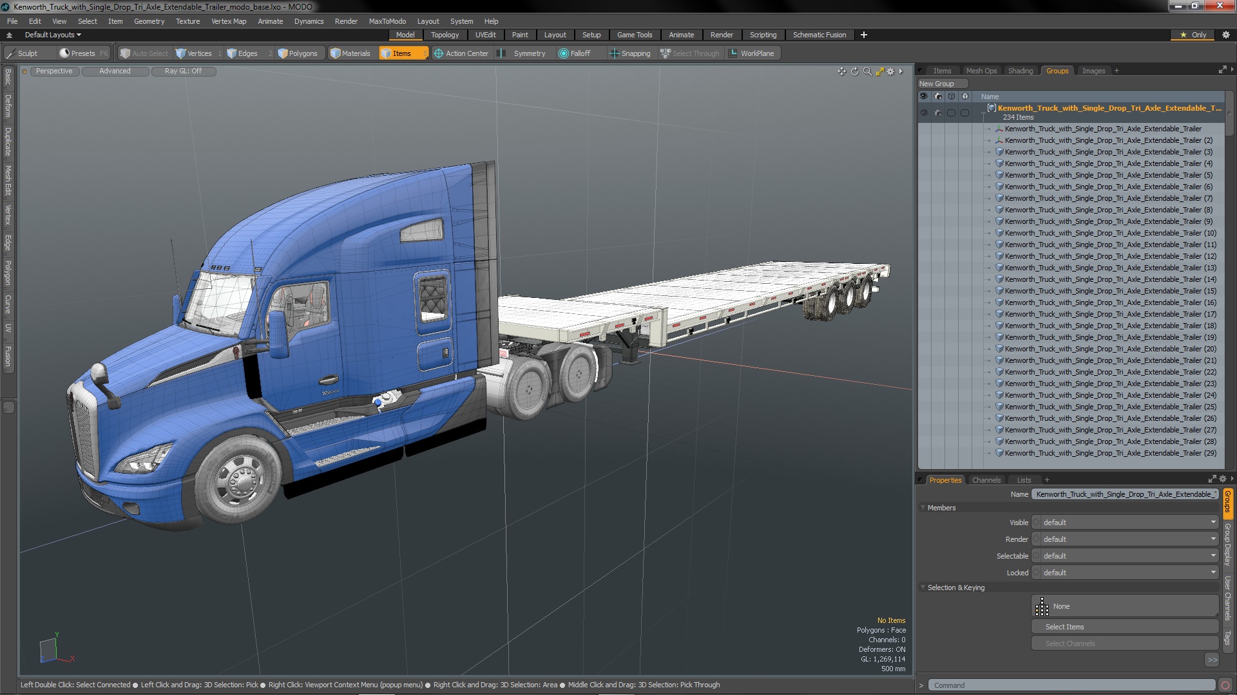Screen dimensions: 1237x695
Task: Click the Name field in Properties
Action: (1125, 494)
